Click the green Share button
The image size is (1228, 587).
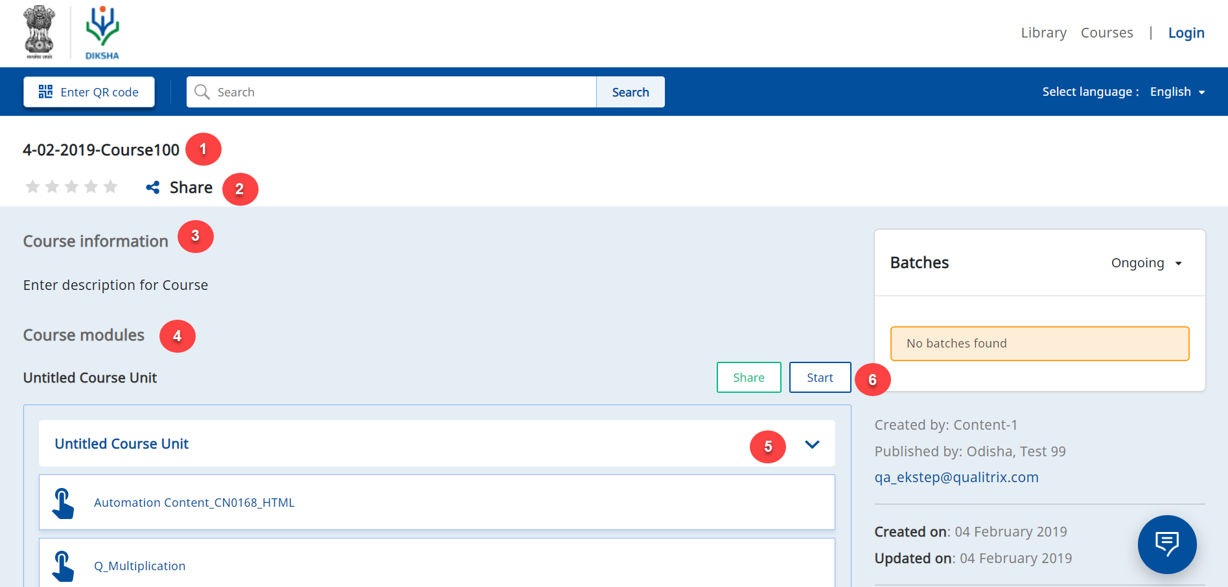pyautogui.click(x=748, y=377)
